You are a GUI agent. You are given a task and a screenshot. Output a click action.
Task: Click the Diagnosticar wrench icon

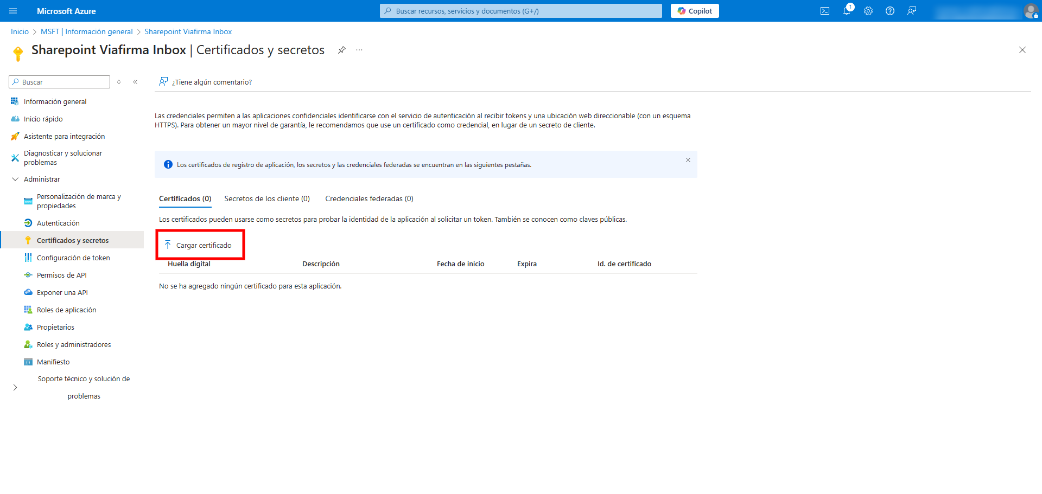click(x=15, y=158)
